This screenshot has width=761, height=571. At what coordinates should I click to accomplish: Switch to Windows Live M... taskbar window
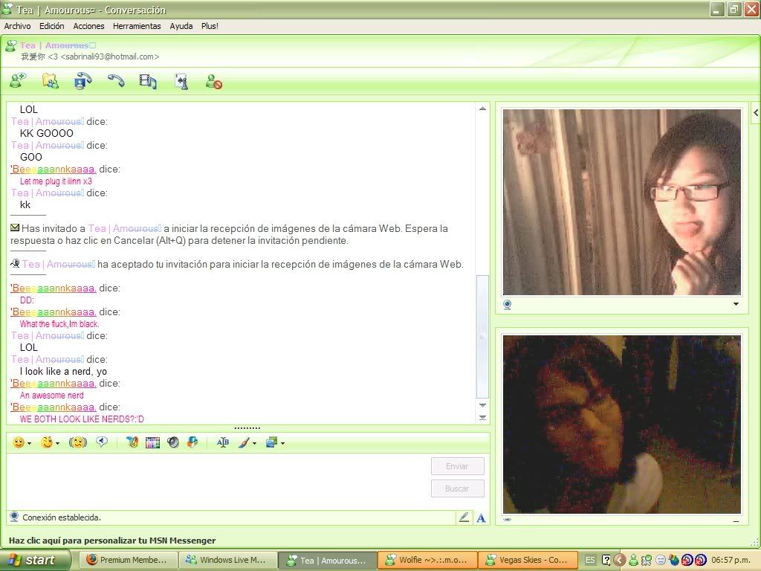point(228,560)
